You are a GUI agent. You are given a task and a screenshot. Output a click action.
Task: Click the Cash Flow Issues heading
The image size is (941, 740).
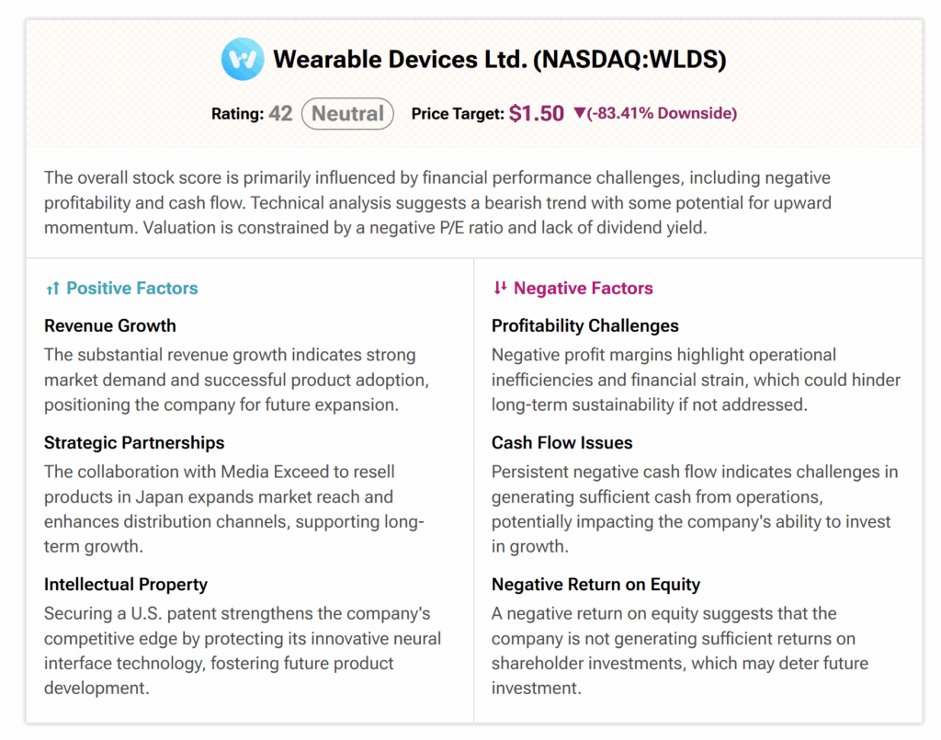[x=562, y=442]
